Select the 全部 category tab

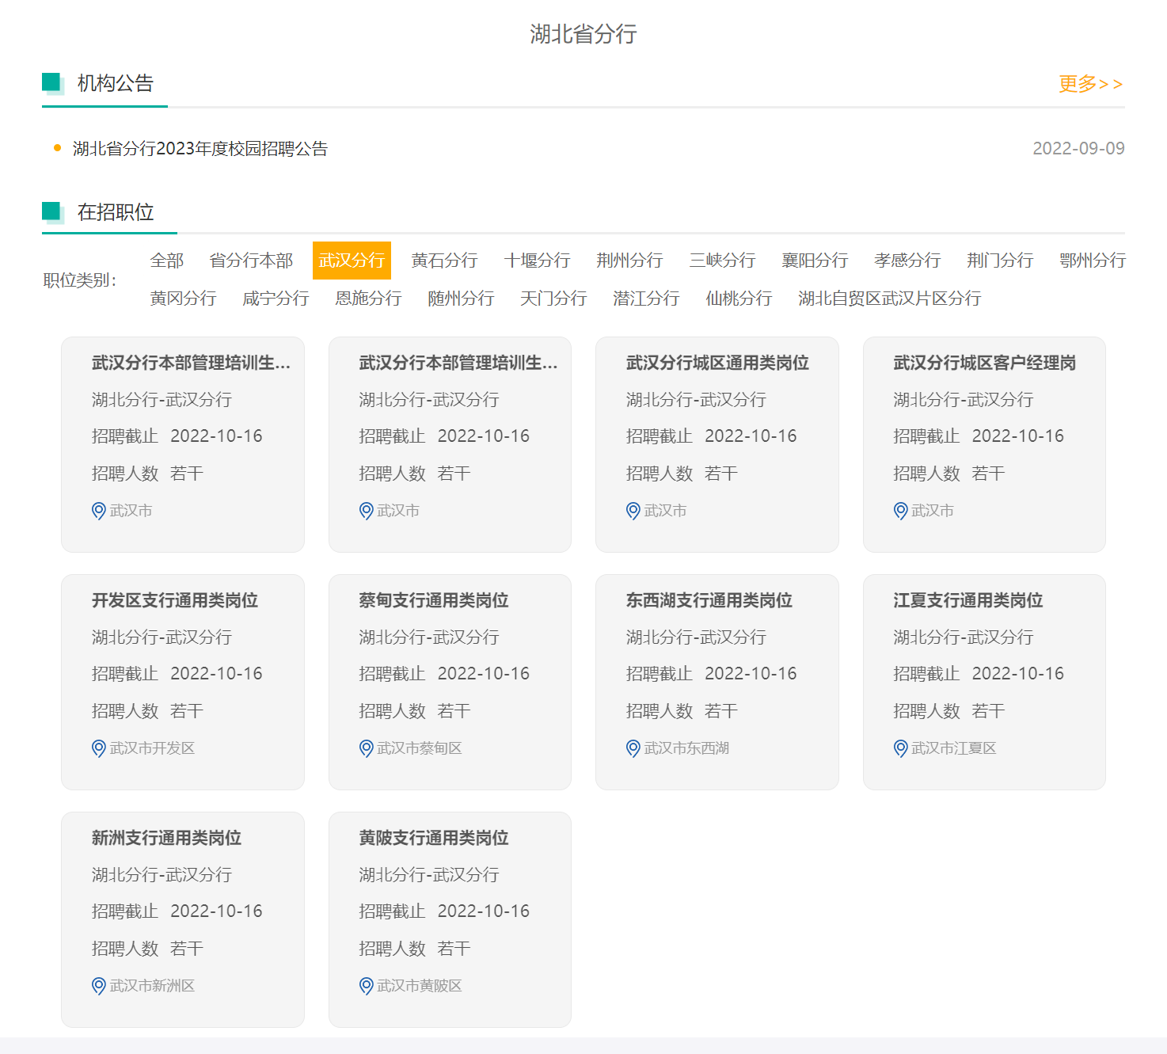tap(167, 261)
